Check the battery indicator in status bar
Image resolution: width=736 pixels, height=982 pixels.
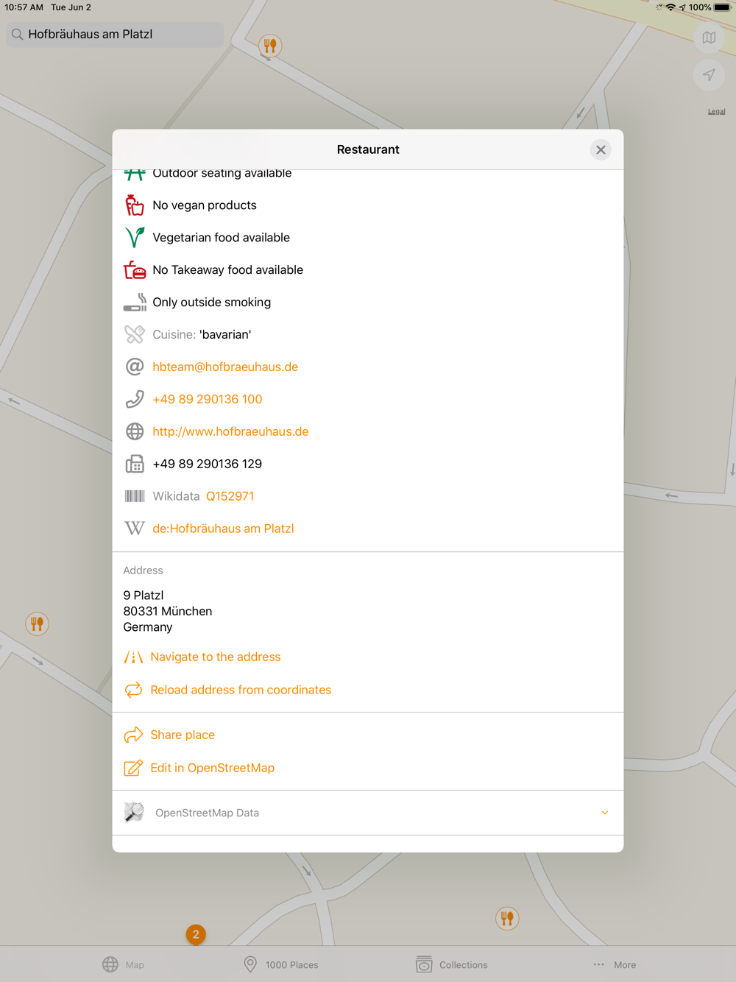[722, 7]
